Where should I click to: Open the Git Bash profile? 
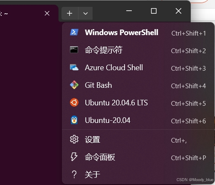[138, 85]
